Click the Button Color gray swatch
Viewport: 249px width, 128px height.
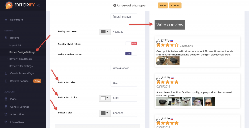tap(103, 113)
